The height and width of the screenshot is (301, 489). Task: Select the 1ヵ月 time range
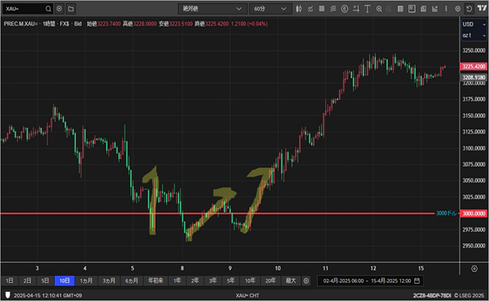(x=86, y=281)
